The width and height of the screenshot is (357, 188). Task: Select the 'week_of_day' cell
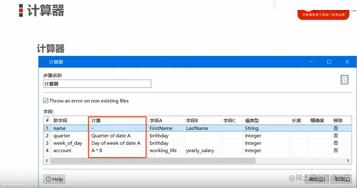click(x=68, y=143)
